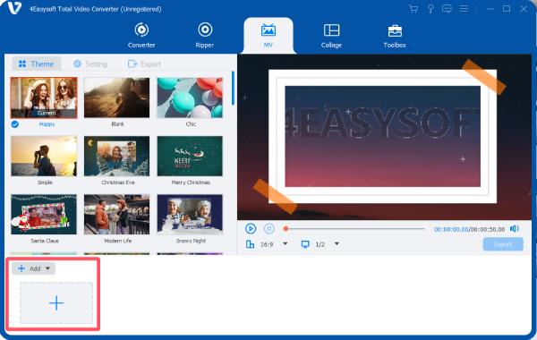The height and width of the screenshot is (340, 537).
Task: Click the "Simple" theme label
Action: pos(45,183)
